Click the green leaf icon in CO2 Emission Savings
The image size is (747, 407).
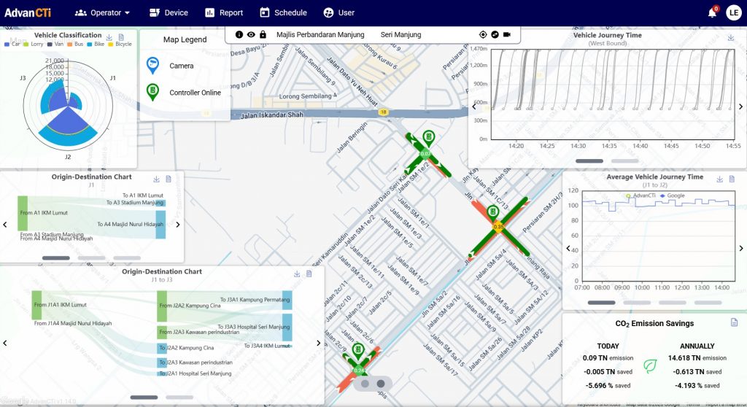tap(650, 365)
